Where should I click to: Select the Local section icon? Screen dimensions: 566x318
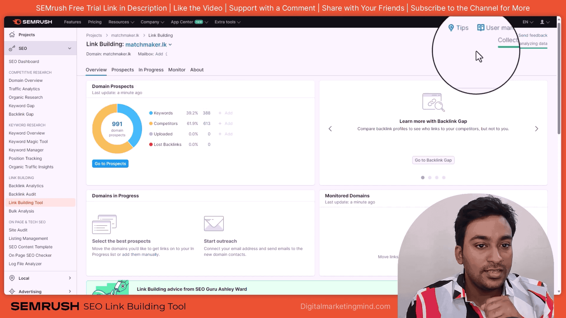pyautogui.click(x=12, y=278)
